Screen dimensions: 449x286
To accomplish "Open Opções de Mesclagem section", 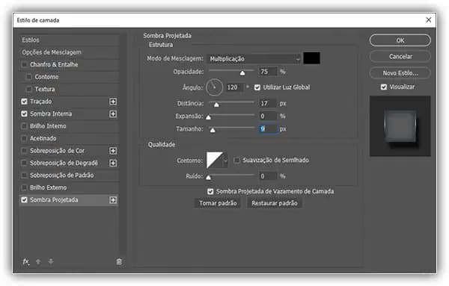I will point(70,52).
